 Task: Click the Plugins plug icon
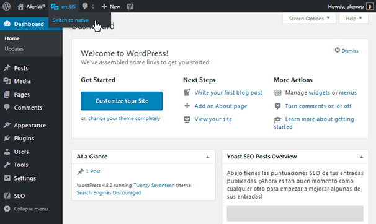pyautogui.click(x=7, y=138)
